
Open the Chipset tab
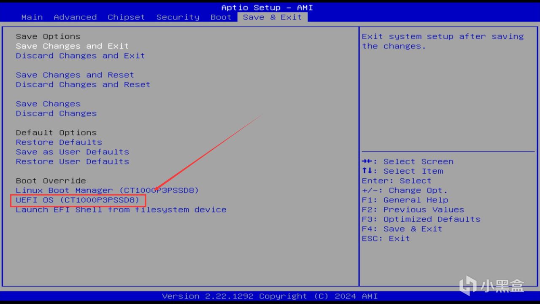click(126, 17)
